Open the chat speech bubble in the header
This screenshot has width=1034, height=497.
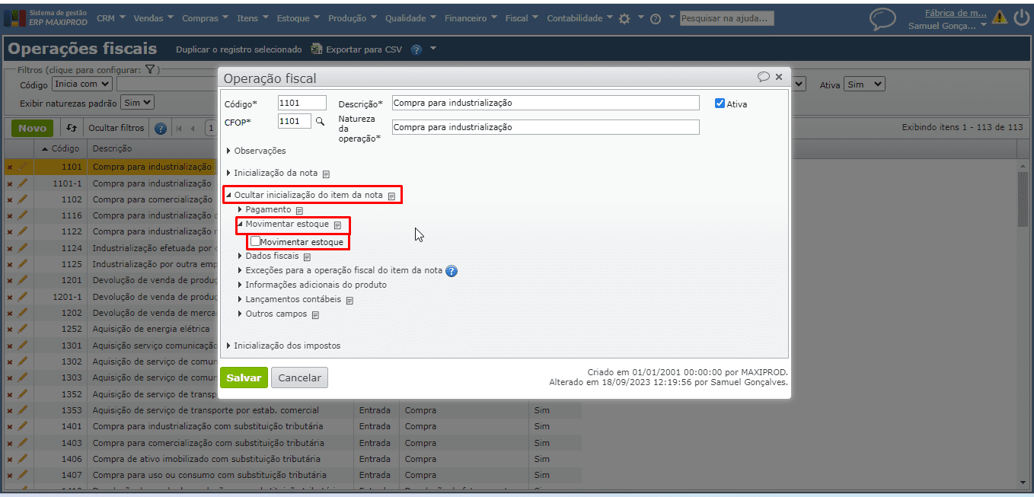click(x=882, y=19)
